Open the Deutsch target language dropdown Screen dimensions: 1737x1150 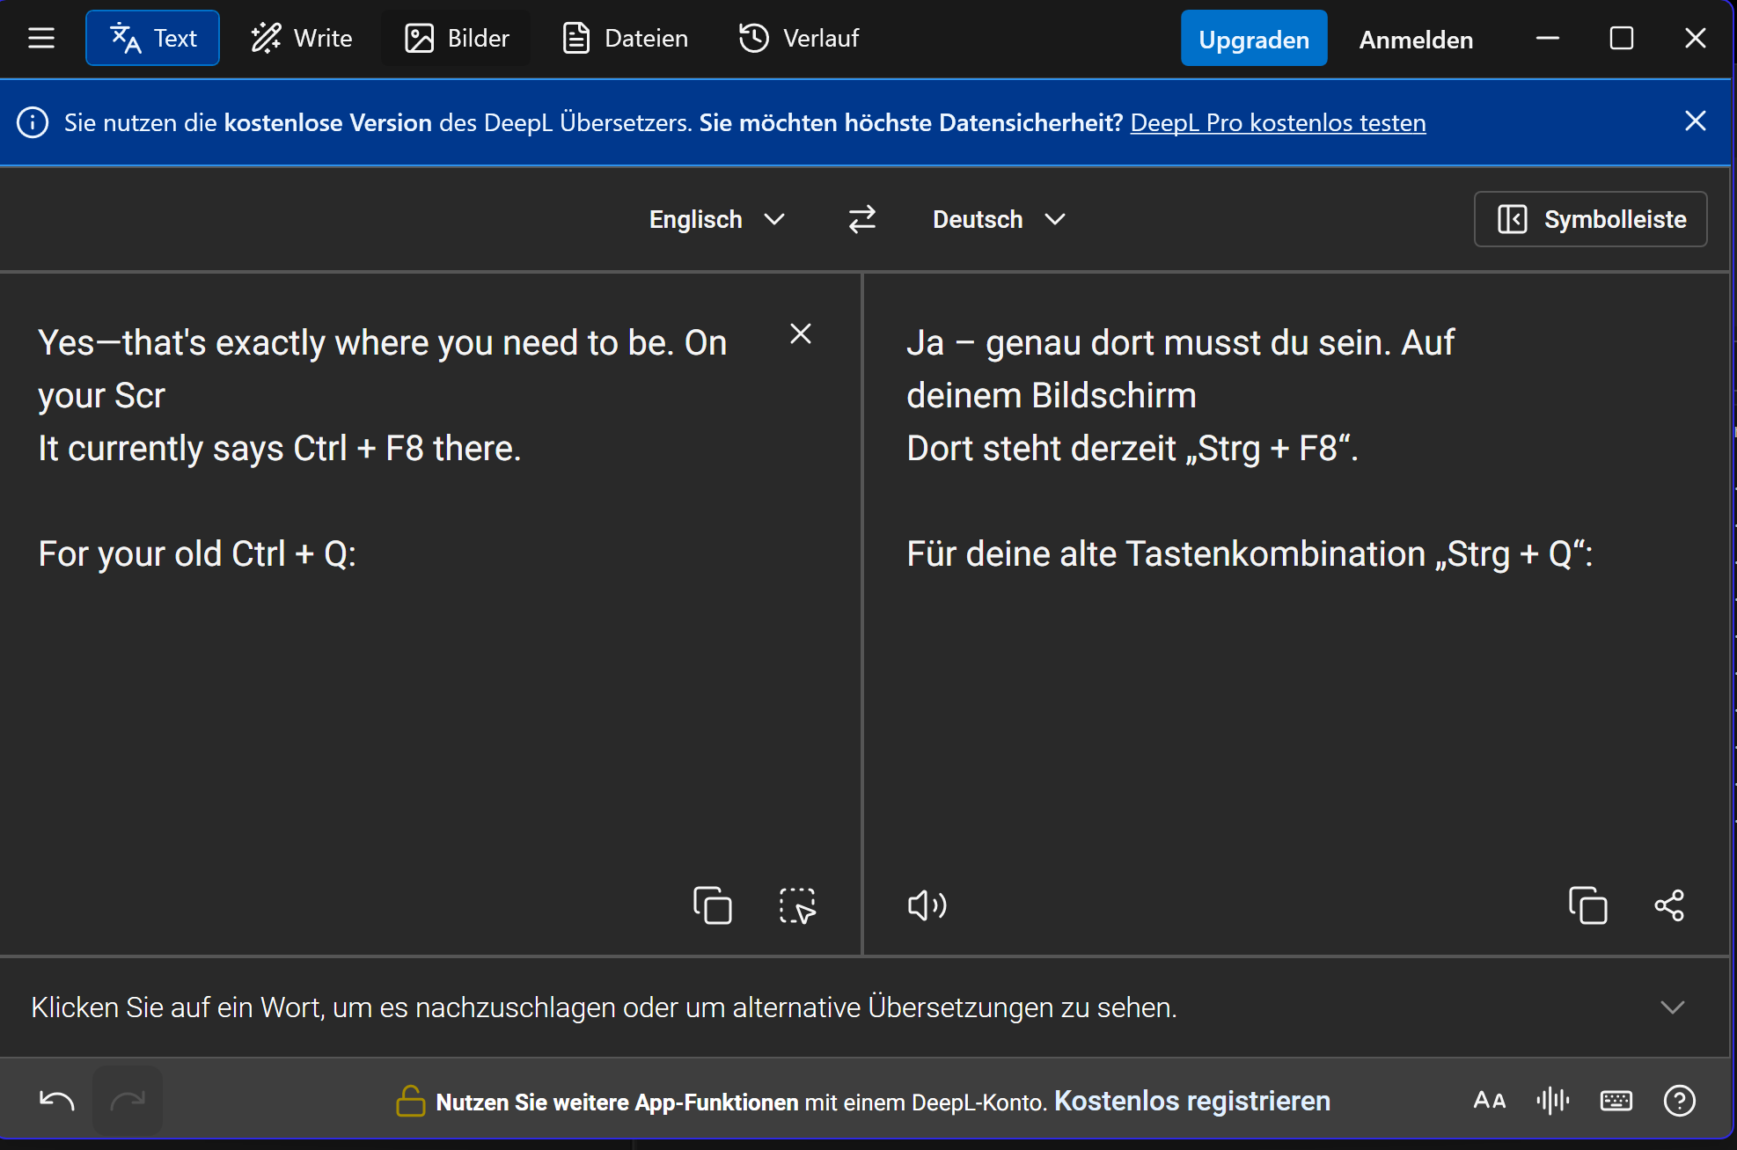coord(999,219)
